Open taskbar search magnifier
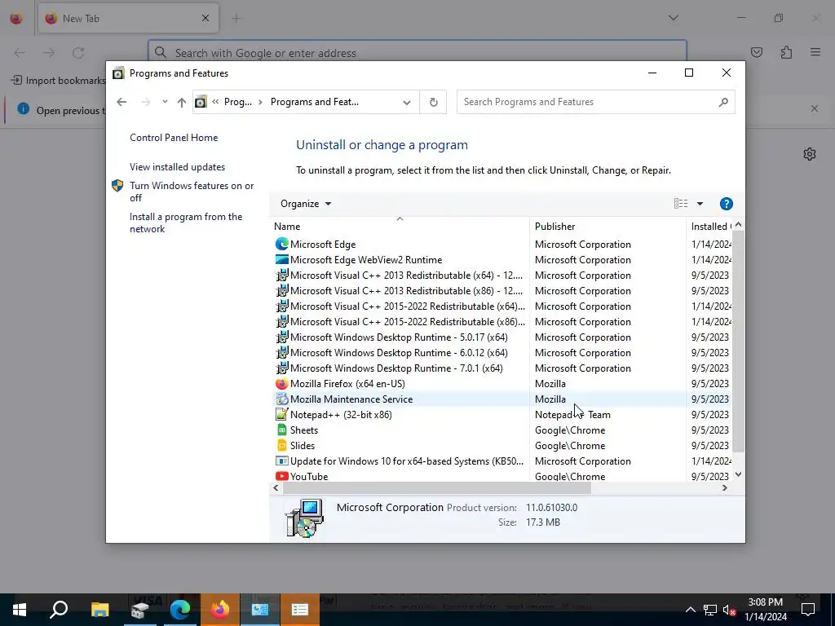 point(59,610)
